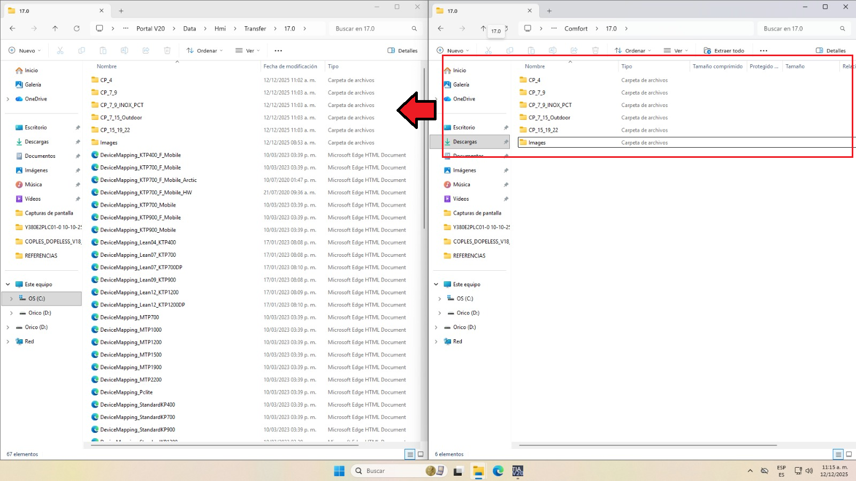Click the Cut icon in the Transfer window toolbar

(60, 50)
